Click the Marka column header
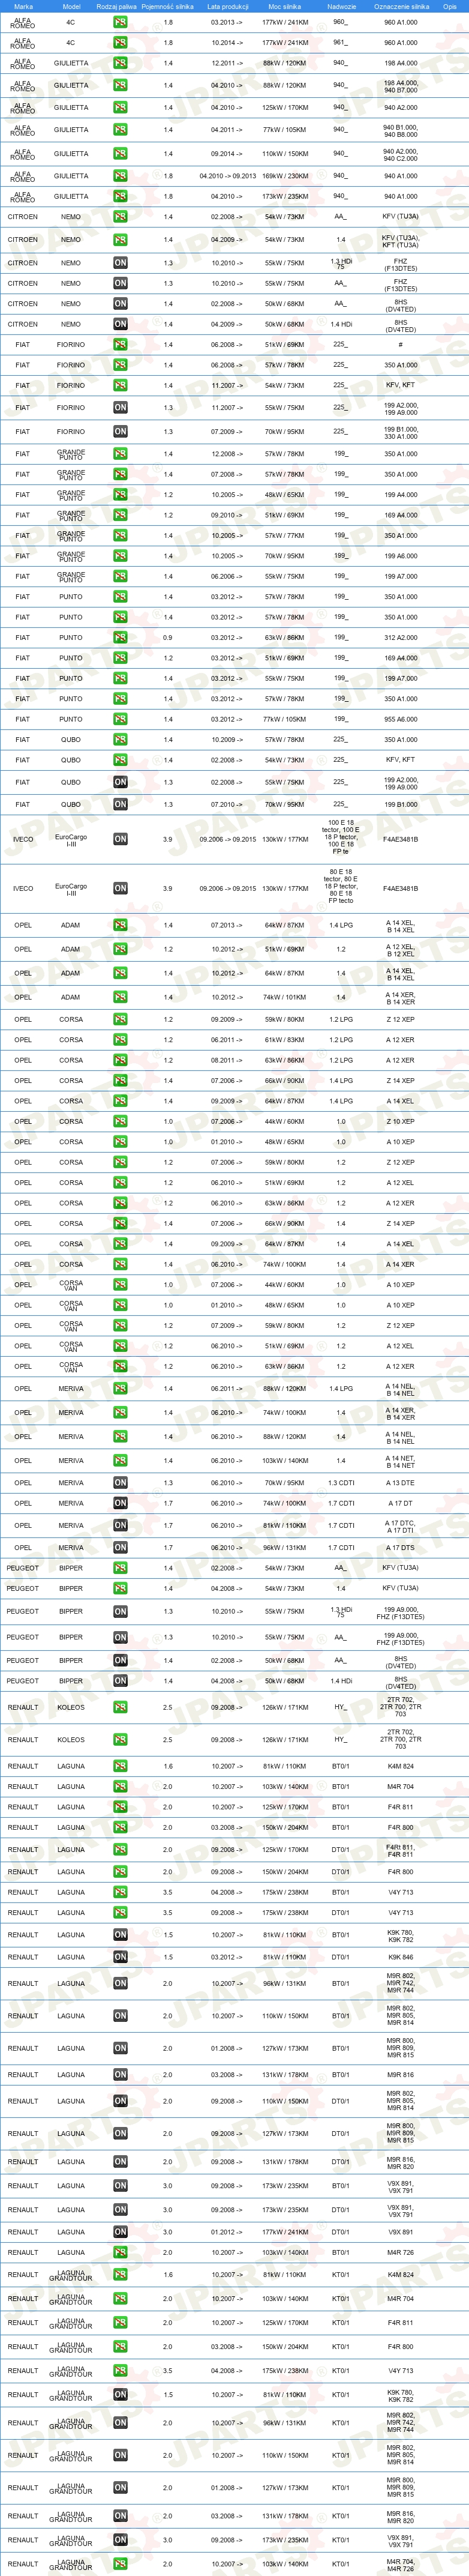Image resolution: width=469 pixels, height=2576 pixels. point(23,6)
